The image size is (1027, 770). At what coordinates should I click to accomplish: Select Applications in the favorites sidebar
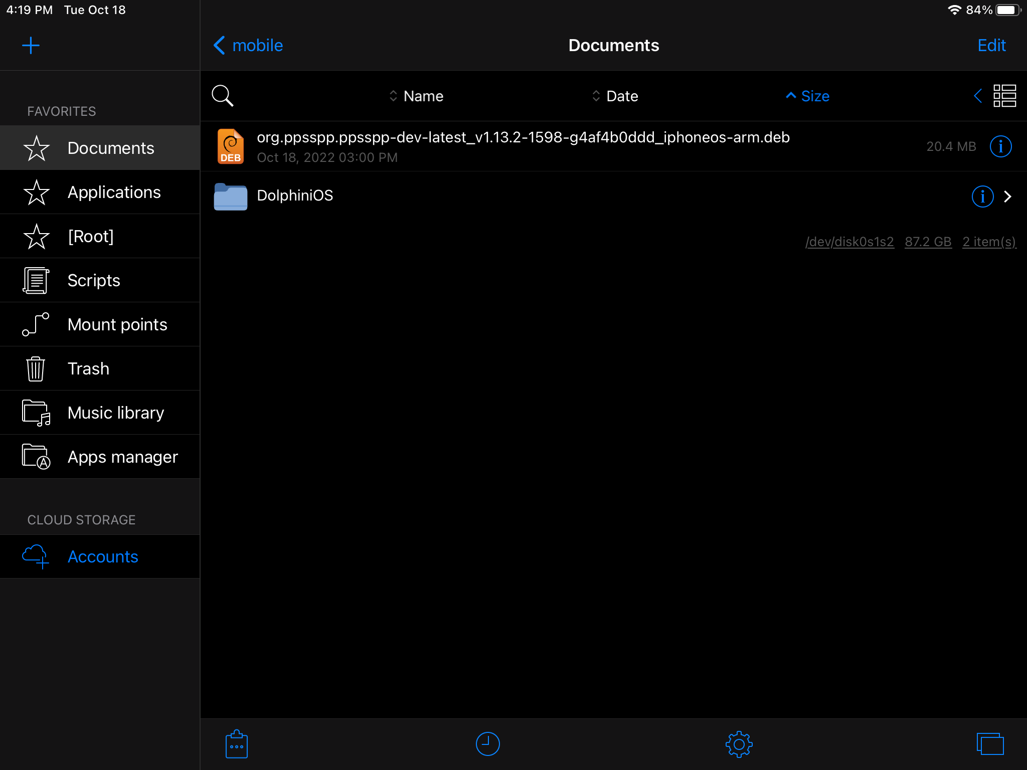114,192
